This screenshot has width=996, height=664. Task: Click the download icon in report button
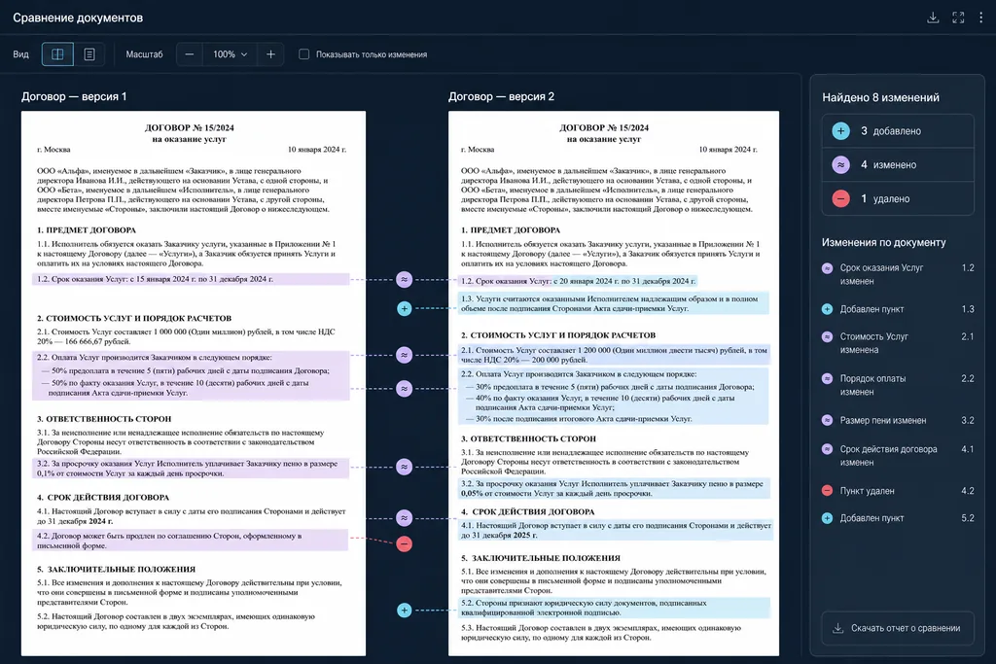pyautogui.click(x=837, y=628)
